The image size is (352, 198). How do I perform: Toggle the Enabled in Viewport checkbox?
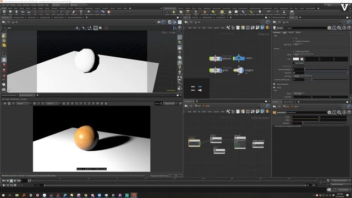point(294,41)
